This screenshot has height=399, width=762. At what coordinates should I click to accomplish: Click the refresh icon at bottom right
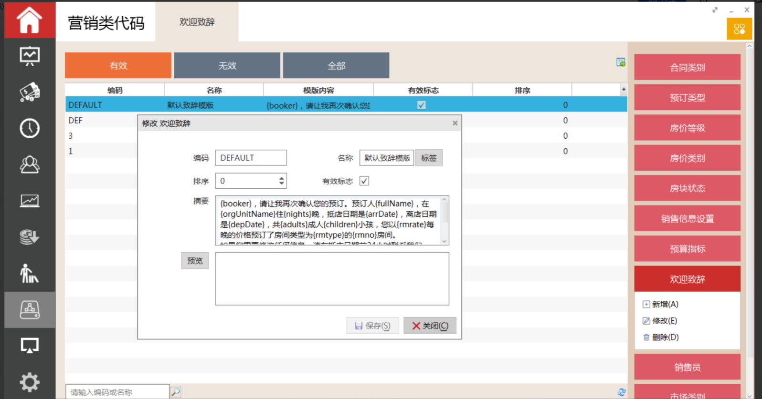pos(621,392)
